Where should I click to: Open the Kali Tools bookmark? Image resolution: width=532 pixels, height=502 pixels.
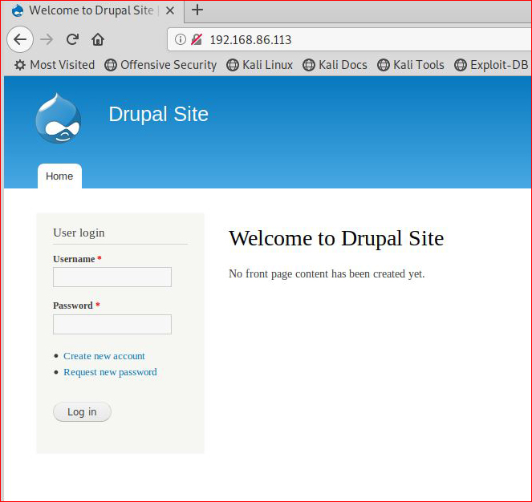(411, 65)
